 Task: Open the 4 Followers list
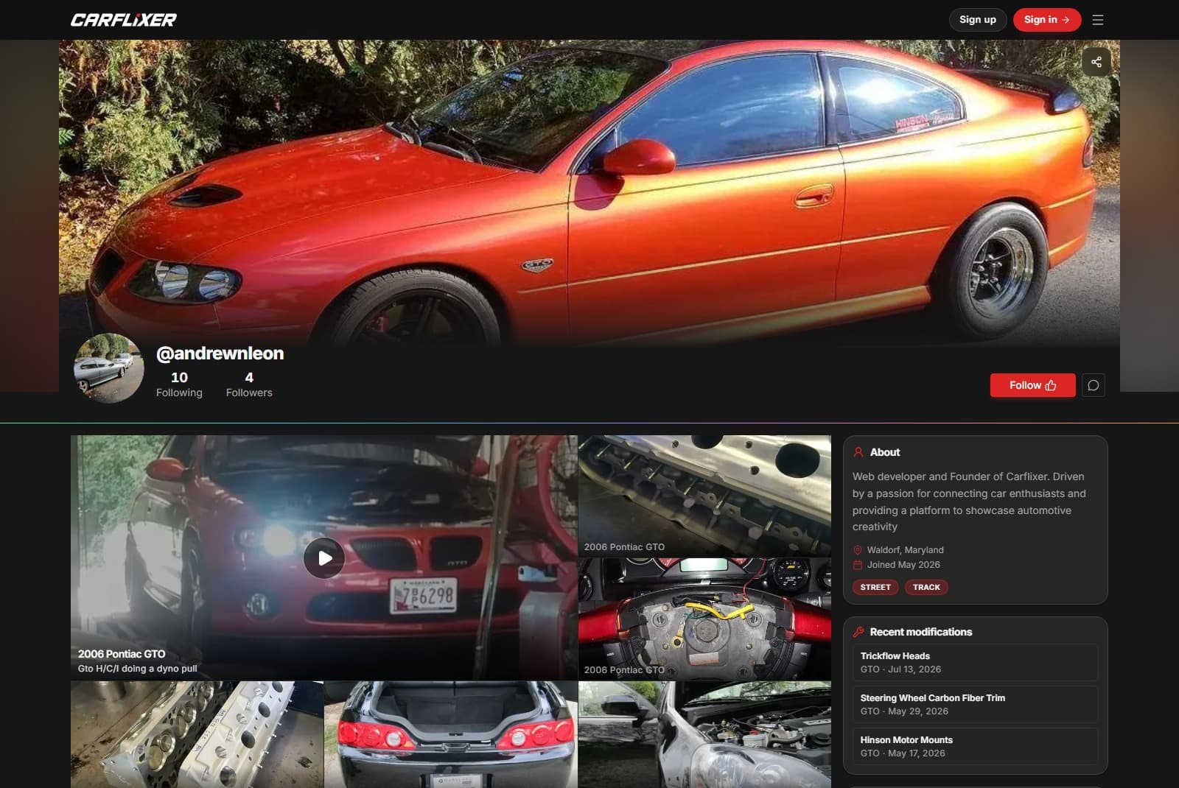point(249,384)
